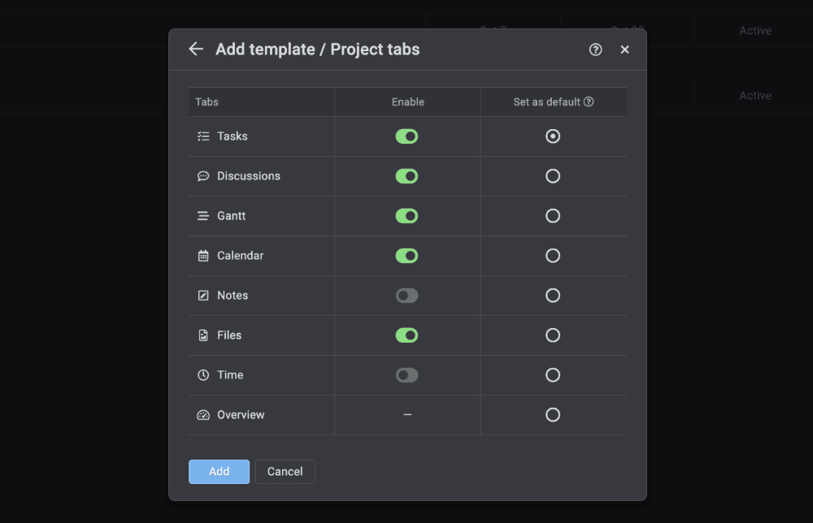Click the Discussions row label
813x523 pixels.
click(x=249, y=176)
